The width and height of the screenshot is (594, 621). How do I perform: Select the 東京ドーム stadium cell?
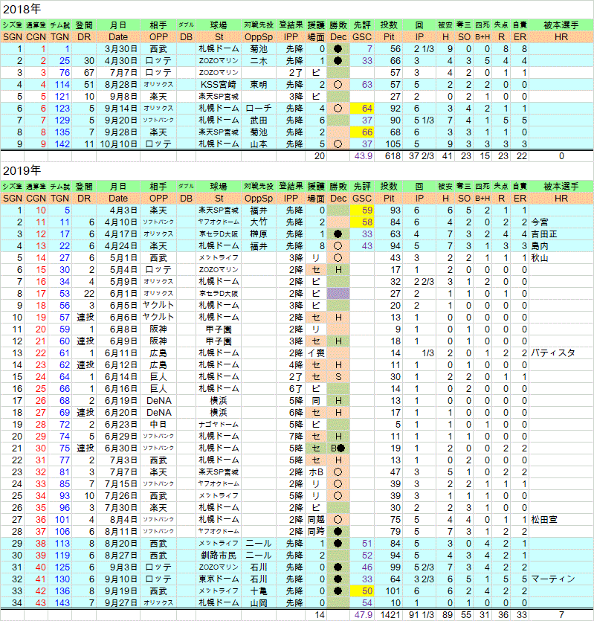[219, 579]
